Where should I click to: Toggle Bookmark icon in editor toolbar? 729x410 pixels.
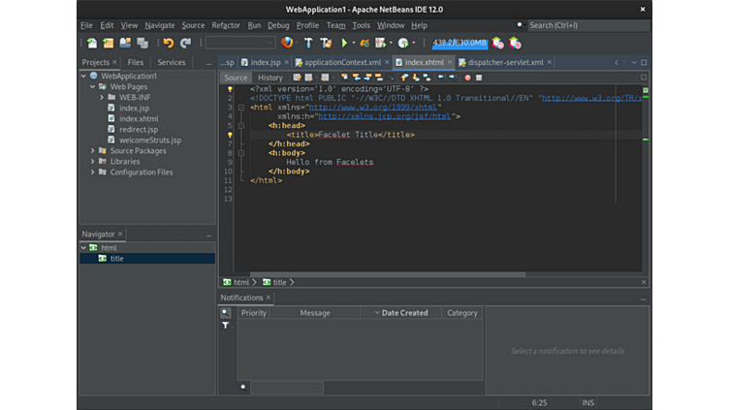coord(428,78)
